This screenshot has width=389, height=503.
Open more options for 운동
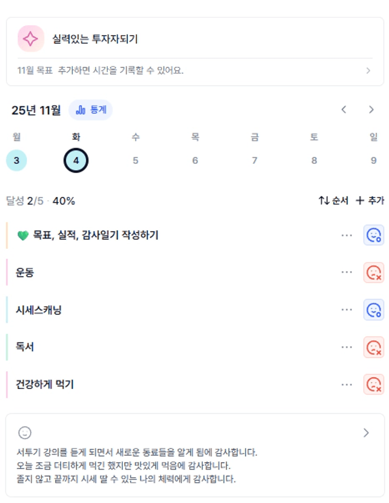point(347,273)
